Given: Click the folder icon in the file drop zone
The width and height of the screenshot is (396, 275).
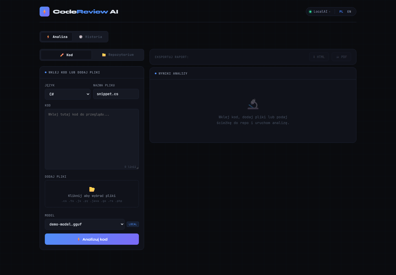Looking at the screenshot, I should [92, 189].
